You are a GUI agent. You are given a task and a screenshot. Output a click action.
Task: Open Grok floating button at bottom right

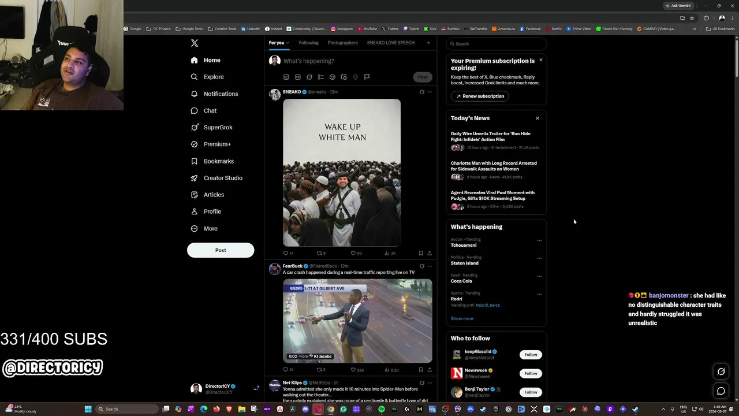pos(721,372)
